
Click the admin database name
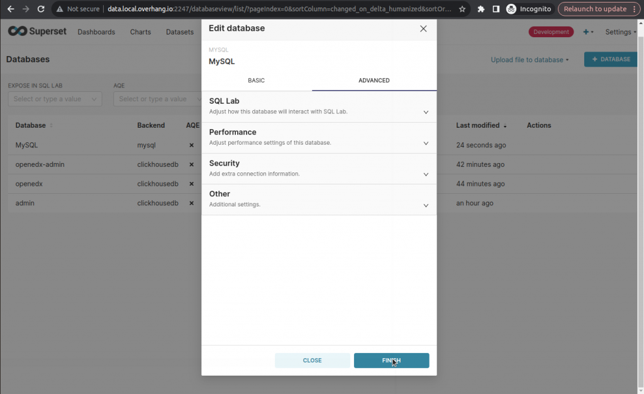[25, 203]
